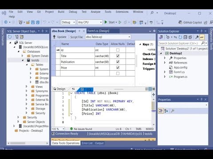Select the Storage folder in Object Explorer

40,109
